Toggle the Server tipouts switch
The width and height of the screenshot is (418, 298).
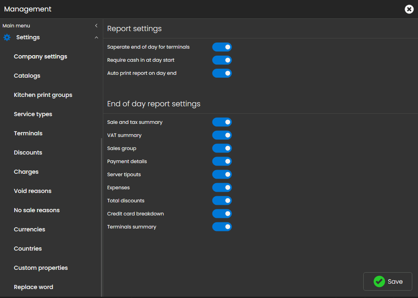222,175
